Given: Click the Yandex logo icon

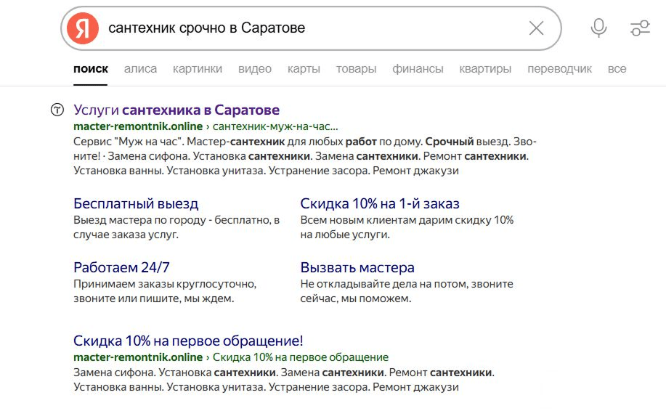Looking at the screenshot, I should 83,28.
